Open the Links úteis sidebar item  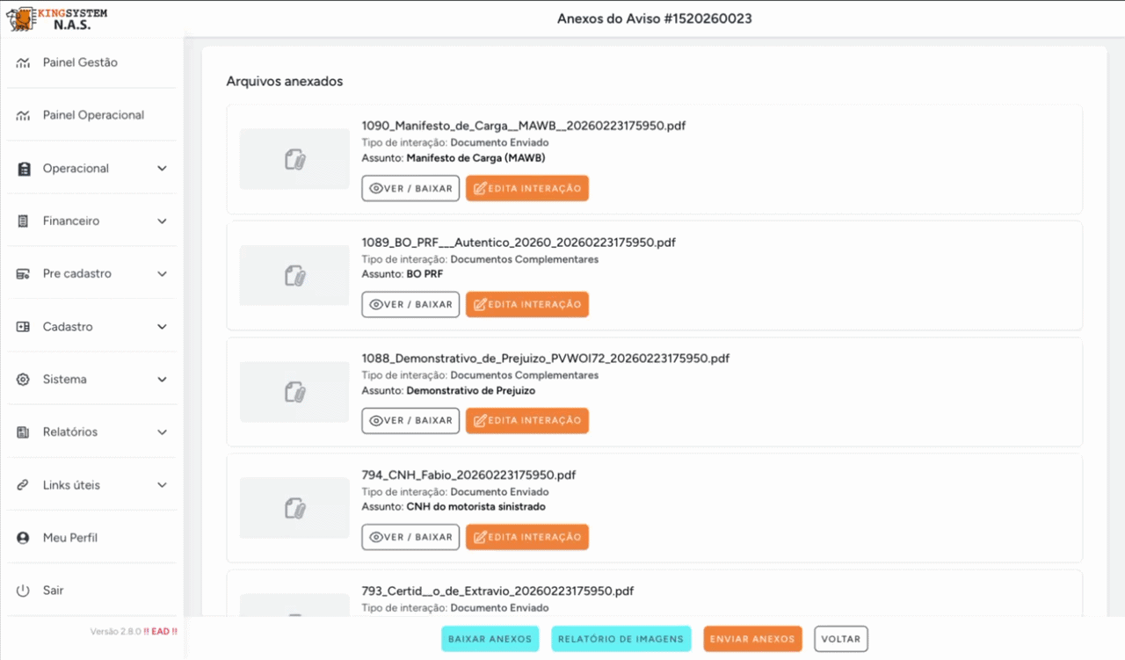(x=71, y=485)
